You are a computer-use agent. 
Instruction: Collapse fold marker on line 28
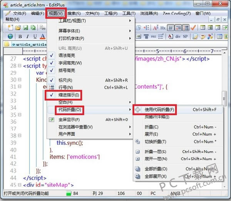pyautogui.click(x=20, y=65)
